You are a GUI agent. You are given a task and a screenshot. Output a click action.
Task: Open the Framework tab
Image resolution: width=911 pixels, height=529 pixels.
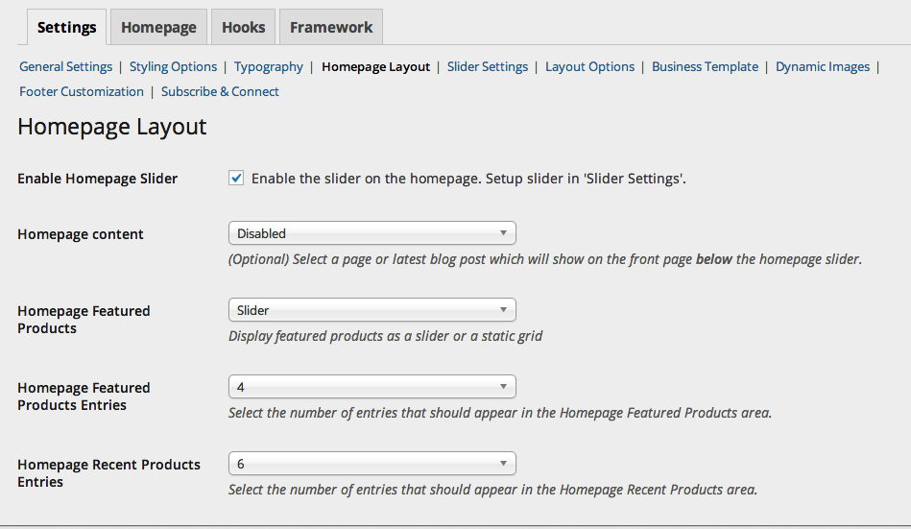click(331, 27)
